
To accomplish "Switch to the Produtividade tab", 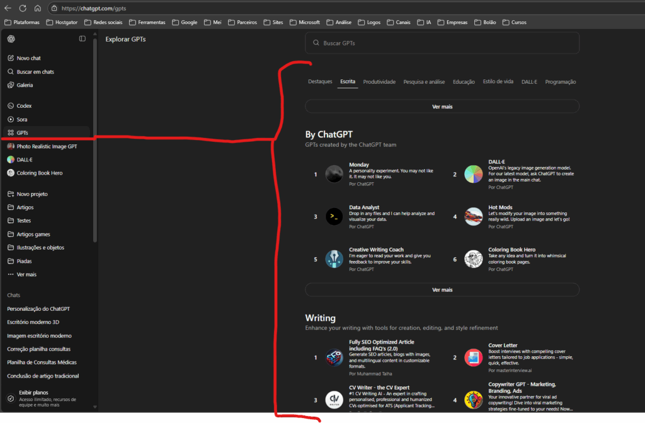I will 379,82.
